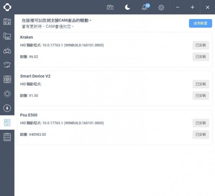
Task: Open the overclocking gauge sidebar icon
Action: click(7, 65)
